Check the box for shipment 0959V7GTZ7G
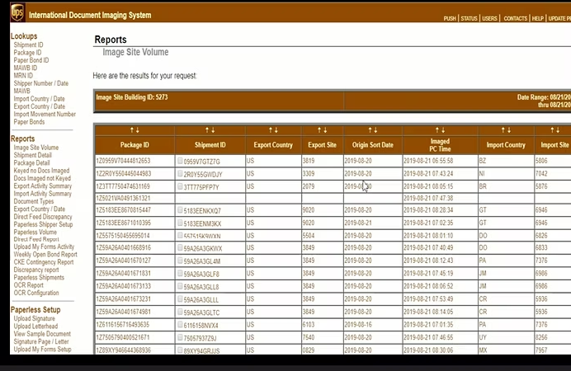Screen dimensions: 571x371 pos(180,161)
